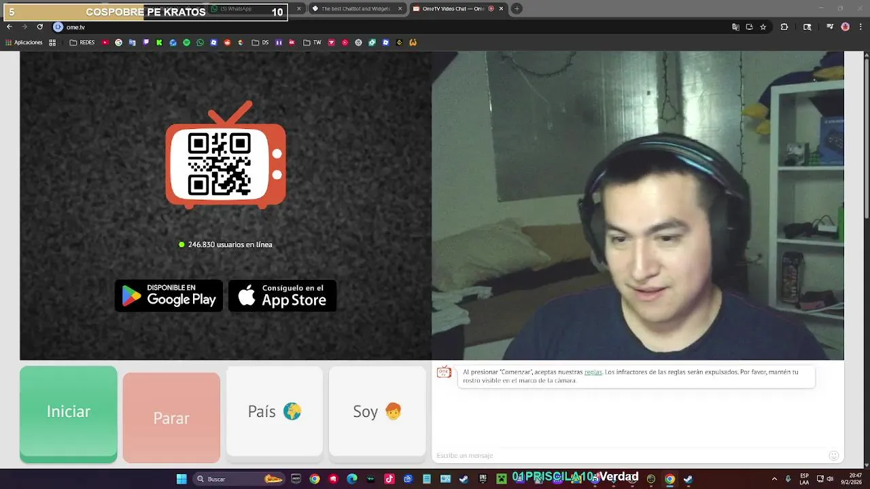This screenshot has height=489, width=870.
Task: Click the Escribe un mensaje chat field
Action: point(629,455)
